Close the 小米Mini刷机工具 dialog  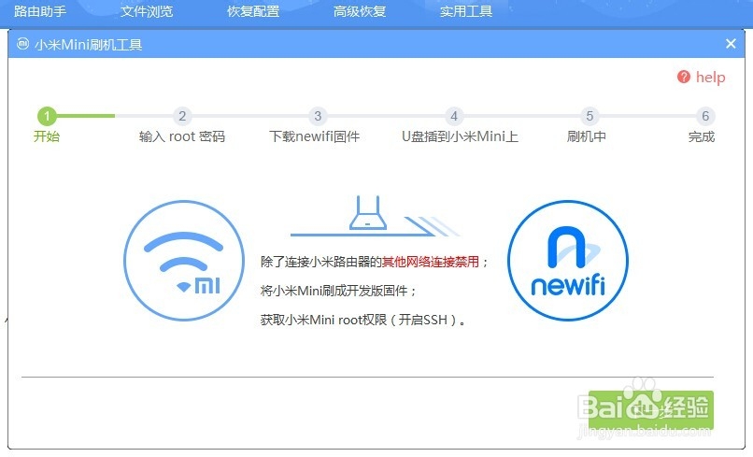(731, 44)
